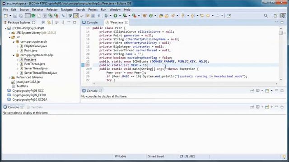
Task: Open the File menu
Action: [x=5, y=9]
